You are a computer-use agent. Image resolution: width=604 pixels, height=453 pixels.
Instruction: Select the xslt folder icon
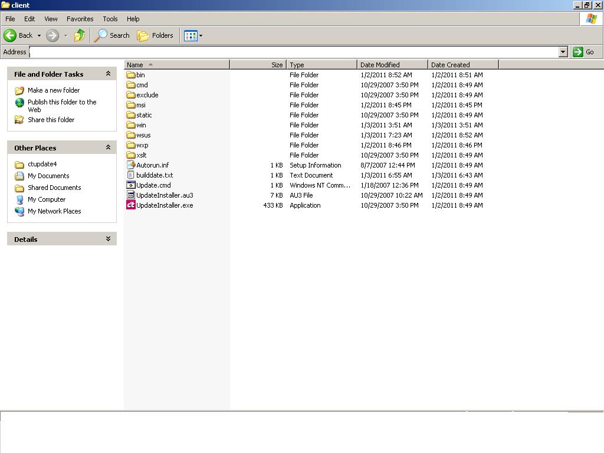click(131, 155)
